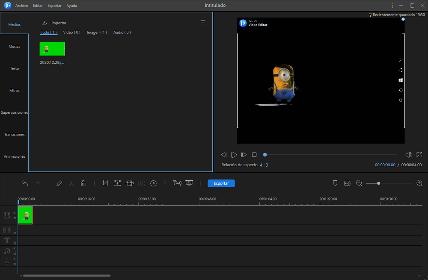
Task: Zoom out of the timeline
Action: tap(359, 183)
